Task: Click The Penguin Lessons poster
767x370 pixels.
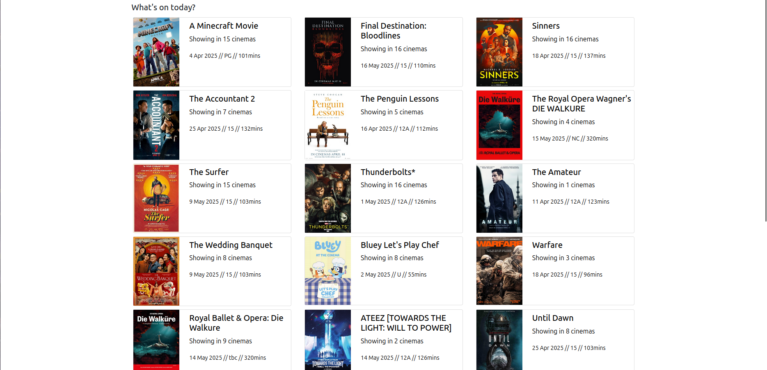Action: (327, 125)
